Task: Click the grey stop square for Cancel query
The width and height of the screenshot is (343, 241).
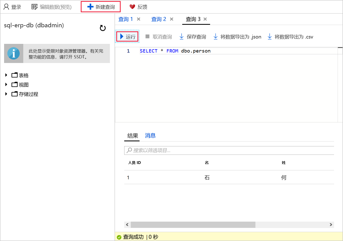Action: pos(147,36)
